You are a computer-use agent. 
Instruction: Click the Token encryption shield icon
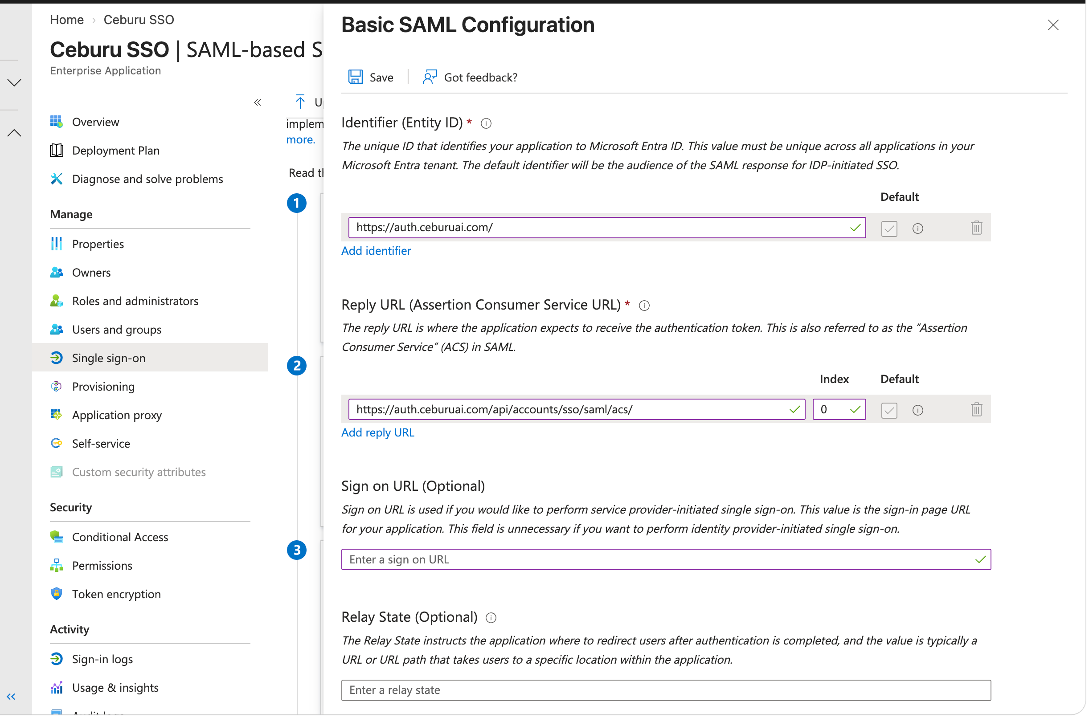[56, 595]
